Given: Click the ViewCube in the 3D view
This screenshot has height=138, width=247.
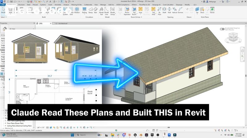Looking at the screenshot, I should (233, 37).
